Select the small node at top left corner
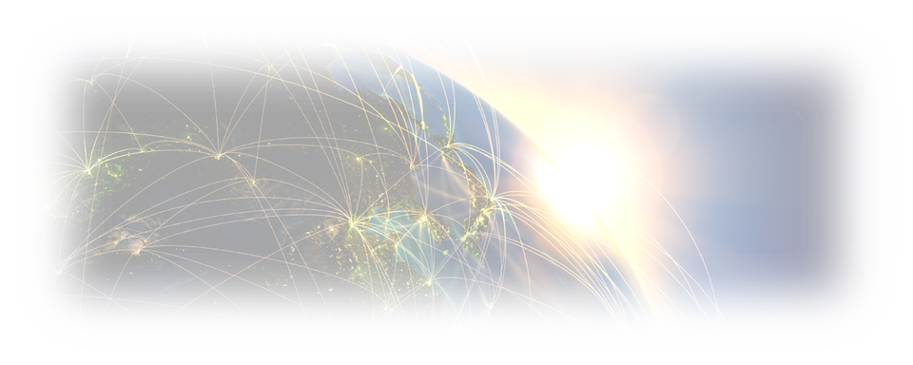The width and height of the screenshot is (913, 365). [x=91, y=82]
